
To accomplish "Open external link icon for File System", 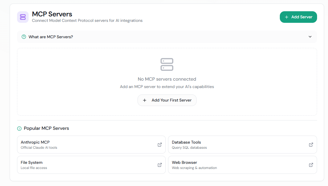I will click(160, 165).
